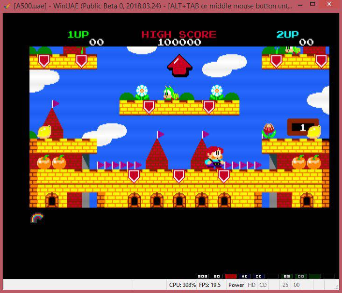Viewport: 342px width, 293px height.
Task: Click the on-screen LED showing 20
Action: click(217, 277)
